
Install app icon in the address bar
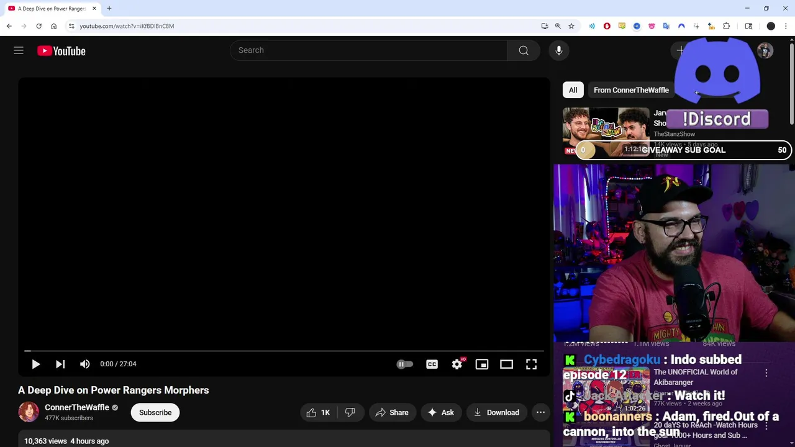point(545,26)
